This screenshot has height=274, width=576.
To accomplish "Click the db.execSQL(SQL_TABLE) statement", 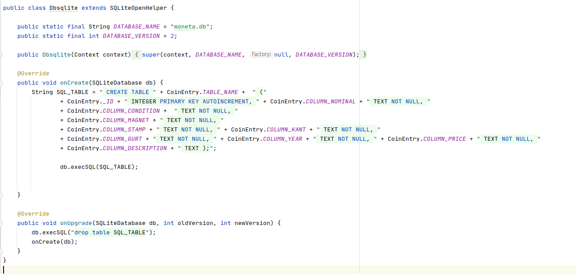I will click(x=99, y=167).
